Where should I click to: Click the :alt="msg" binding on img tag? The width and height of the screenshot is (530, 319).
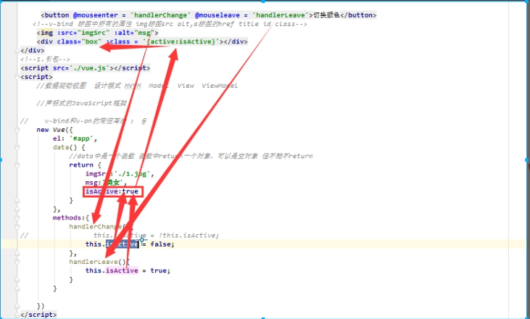tap(136, 33)
